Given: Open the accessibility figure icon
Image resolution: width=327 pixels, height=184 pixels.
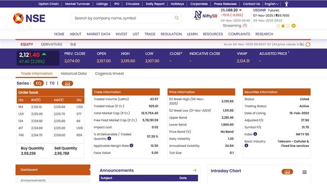Looking at the screenshot, I should (287, 4).
